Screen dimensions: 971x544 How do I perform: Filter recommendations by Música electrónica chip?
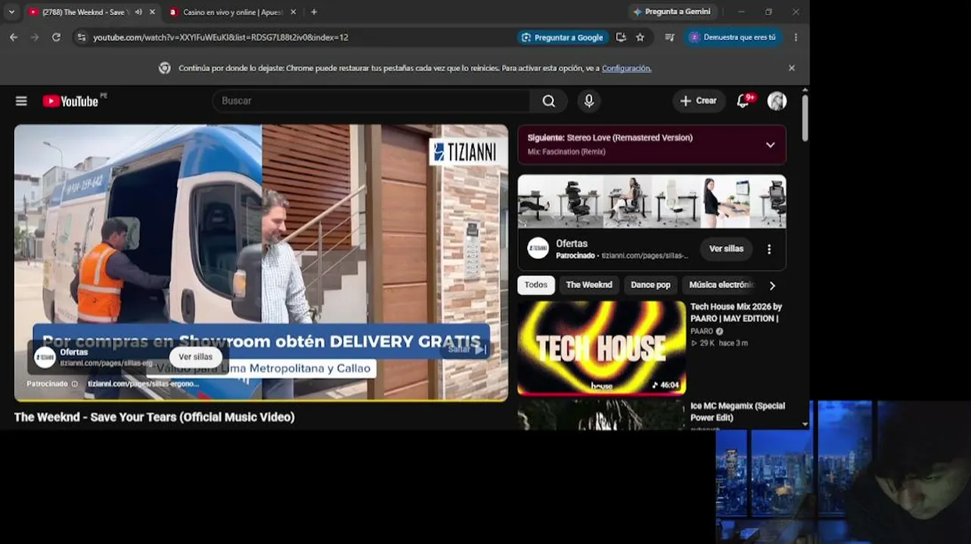721,285
